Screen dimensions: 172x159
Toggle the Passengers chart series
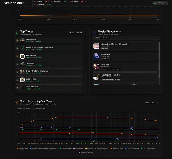(x=78, y=149)
